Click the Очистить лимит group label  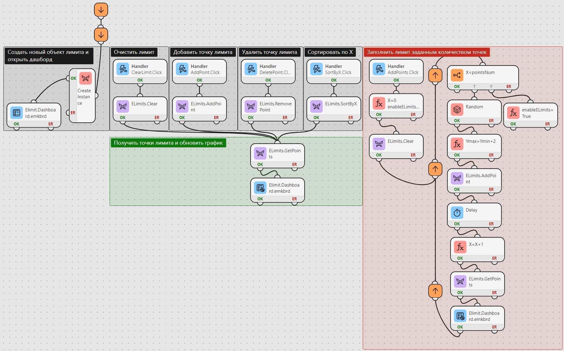click(x=134, y=52)
